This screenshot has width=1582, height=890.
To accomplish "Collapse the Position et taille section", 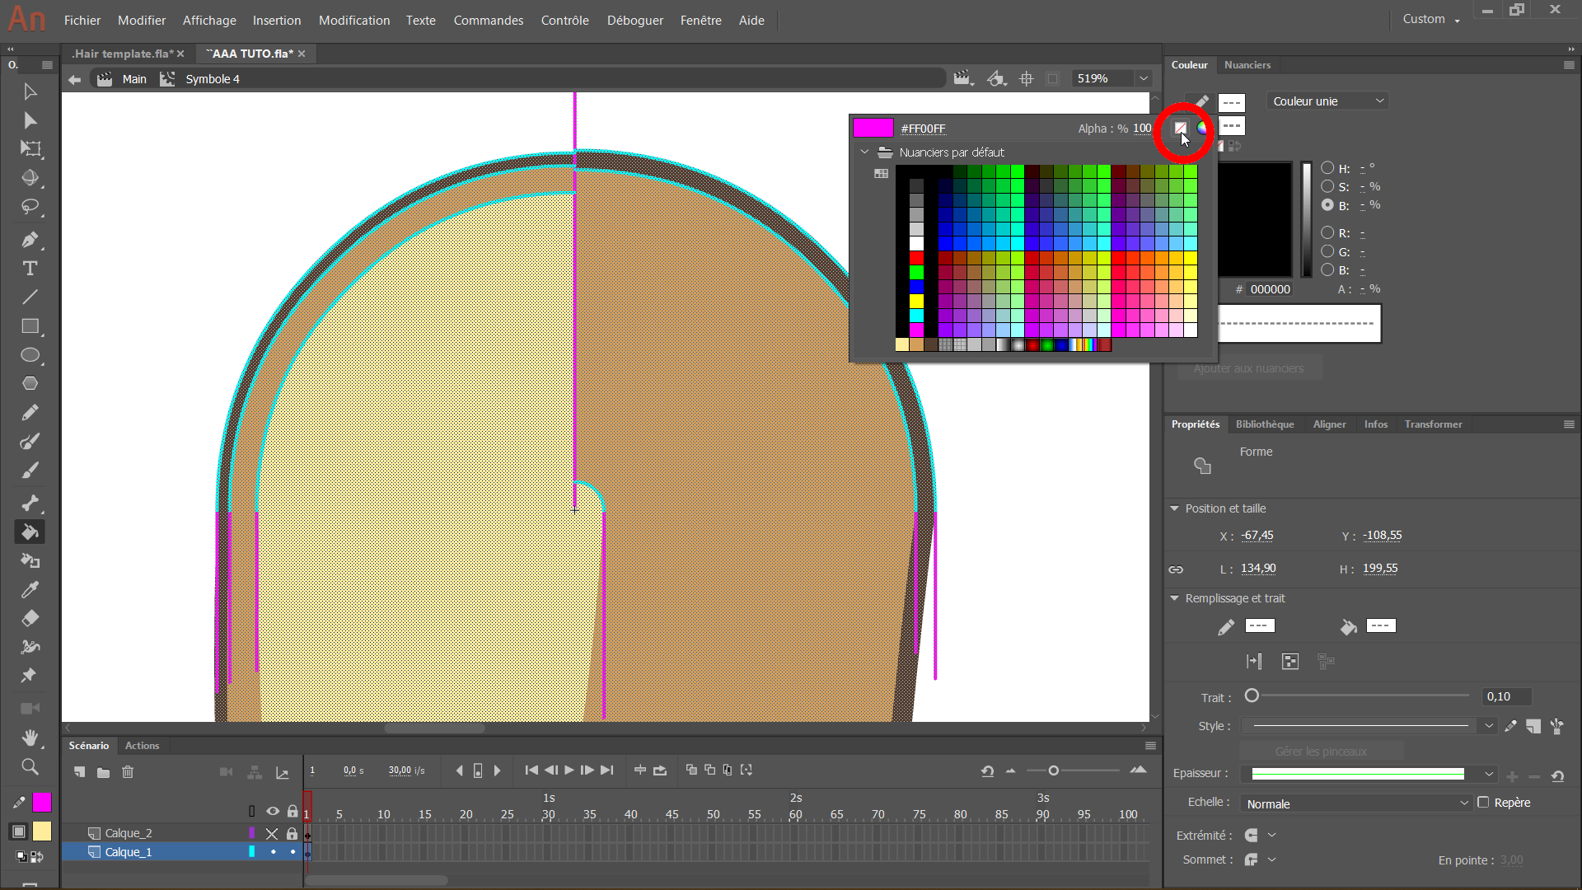I will [1175, 508].
